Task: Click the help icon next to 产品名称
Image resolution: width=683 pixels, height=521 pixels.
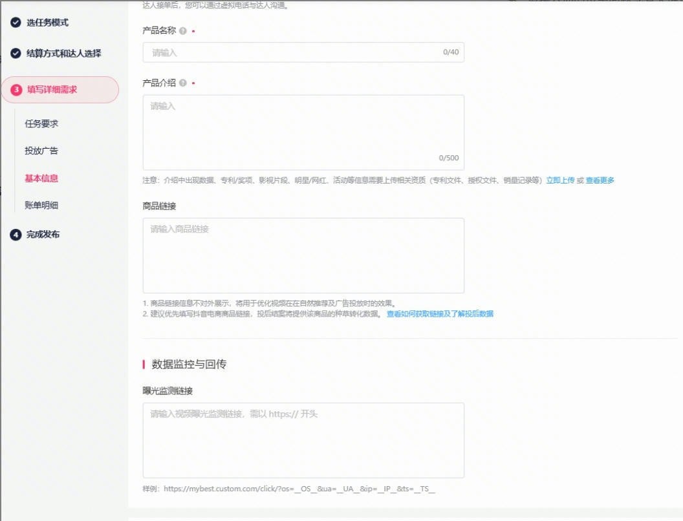Action: [183, 31]
